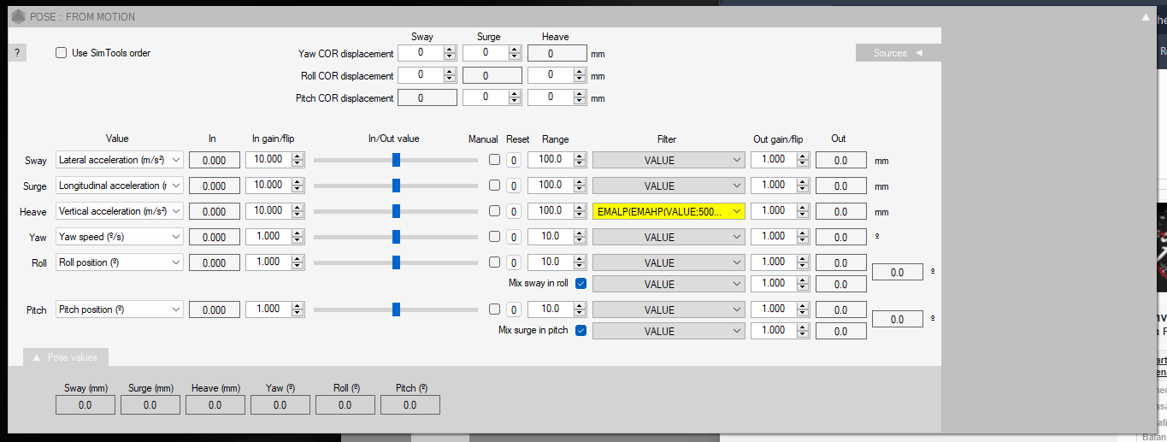1167x442 pixels.
Task: Click the Heave In/Out value slider handle
Action: [x=396, y=211]
